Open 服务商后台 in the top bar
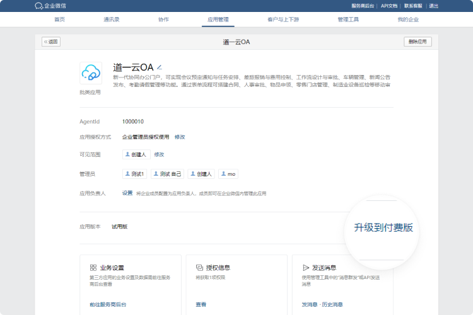This screenshot has height=315, width=473. pyautogui.click(x=363, y=6)
